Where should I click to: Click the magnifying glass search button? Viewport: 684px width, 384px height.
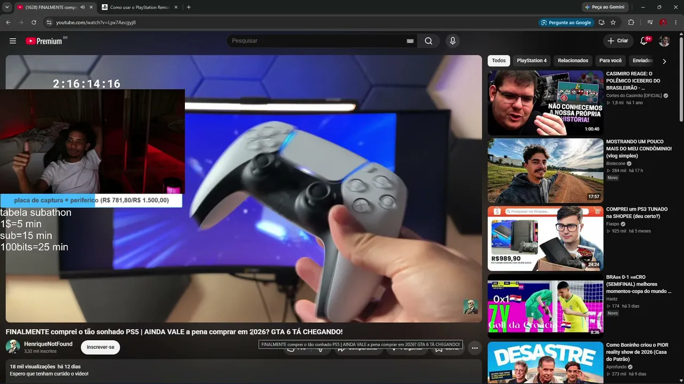pos(429,41)
